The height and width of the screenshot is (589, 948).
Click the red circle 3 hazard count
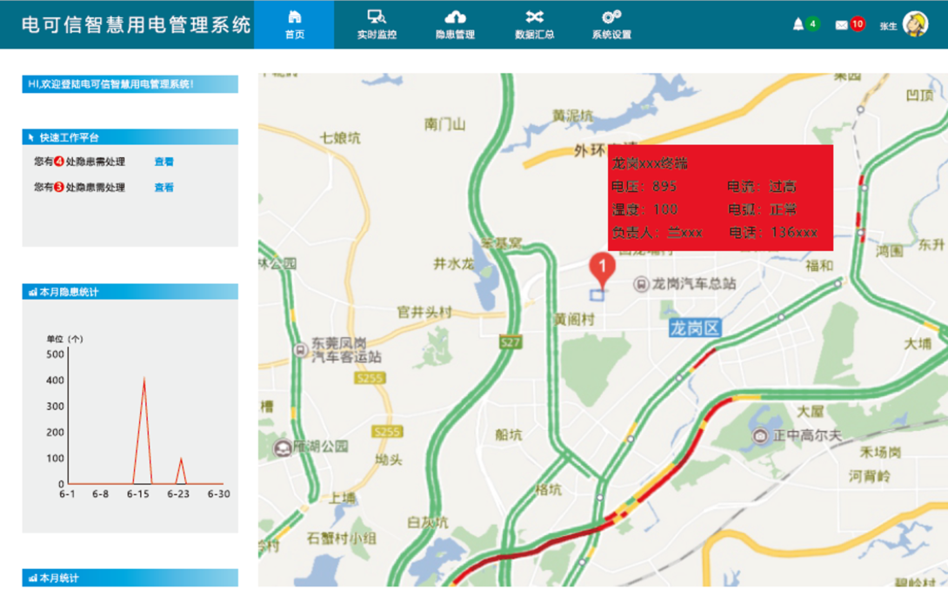coord(58,188)
